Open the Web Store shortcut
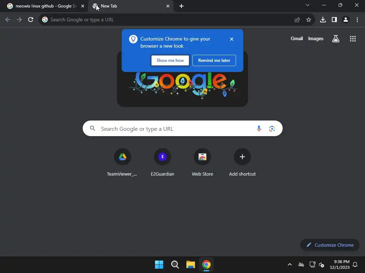The image size is (365, 273). click(202, 162)
